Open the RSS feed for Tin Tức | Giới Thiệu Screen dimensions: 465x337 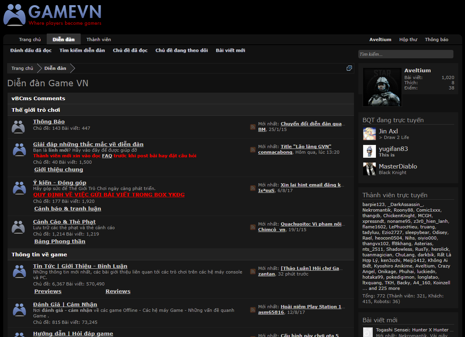[x=252, y=272]
